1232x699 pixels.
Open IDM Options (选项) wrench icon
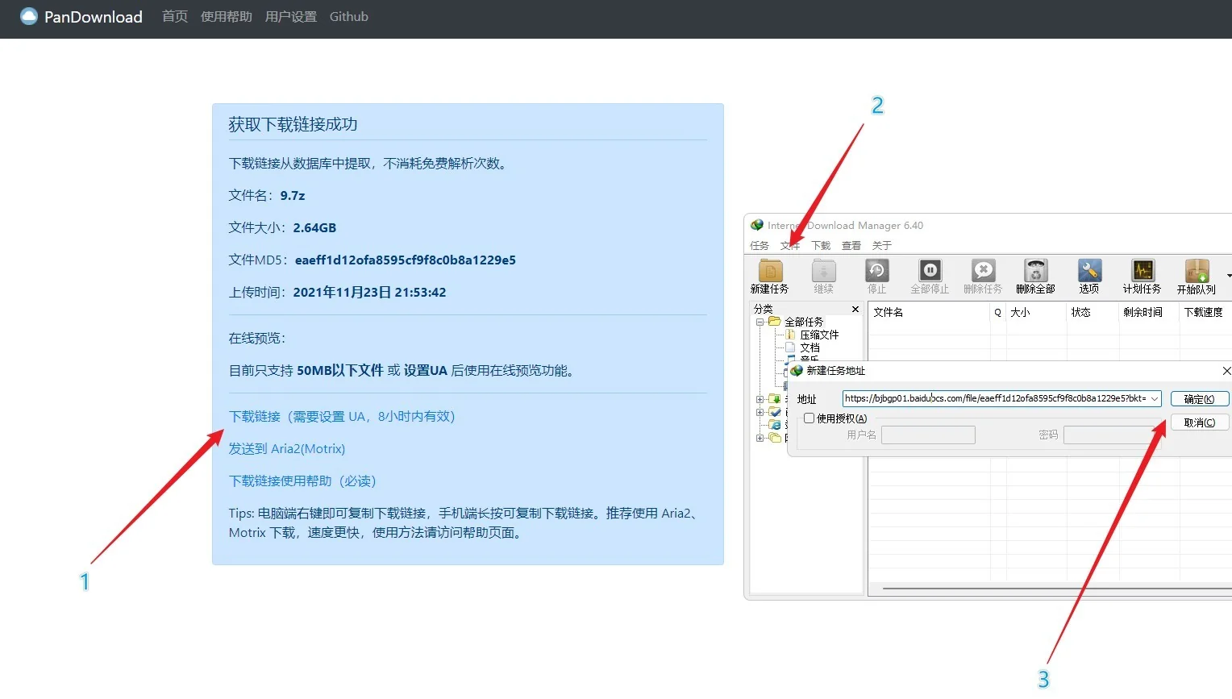1089,271
